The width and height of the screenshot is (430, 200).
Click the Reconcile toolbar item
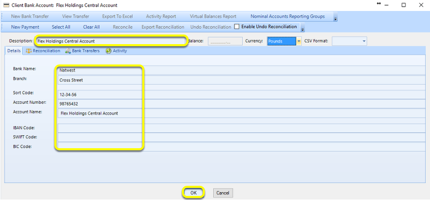pos(122,27)
